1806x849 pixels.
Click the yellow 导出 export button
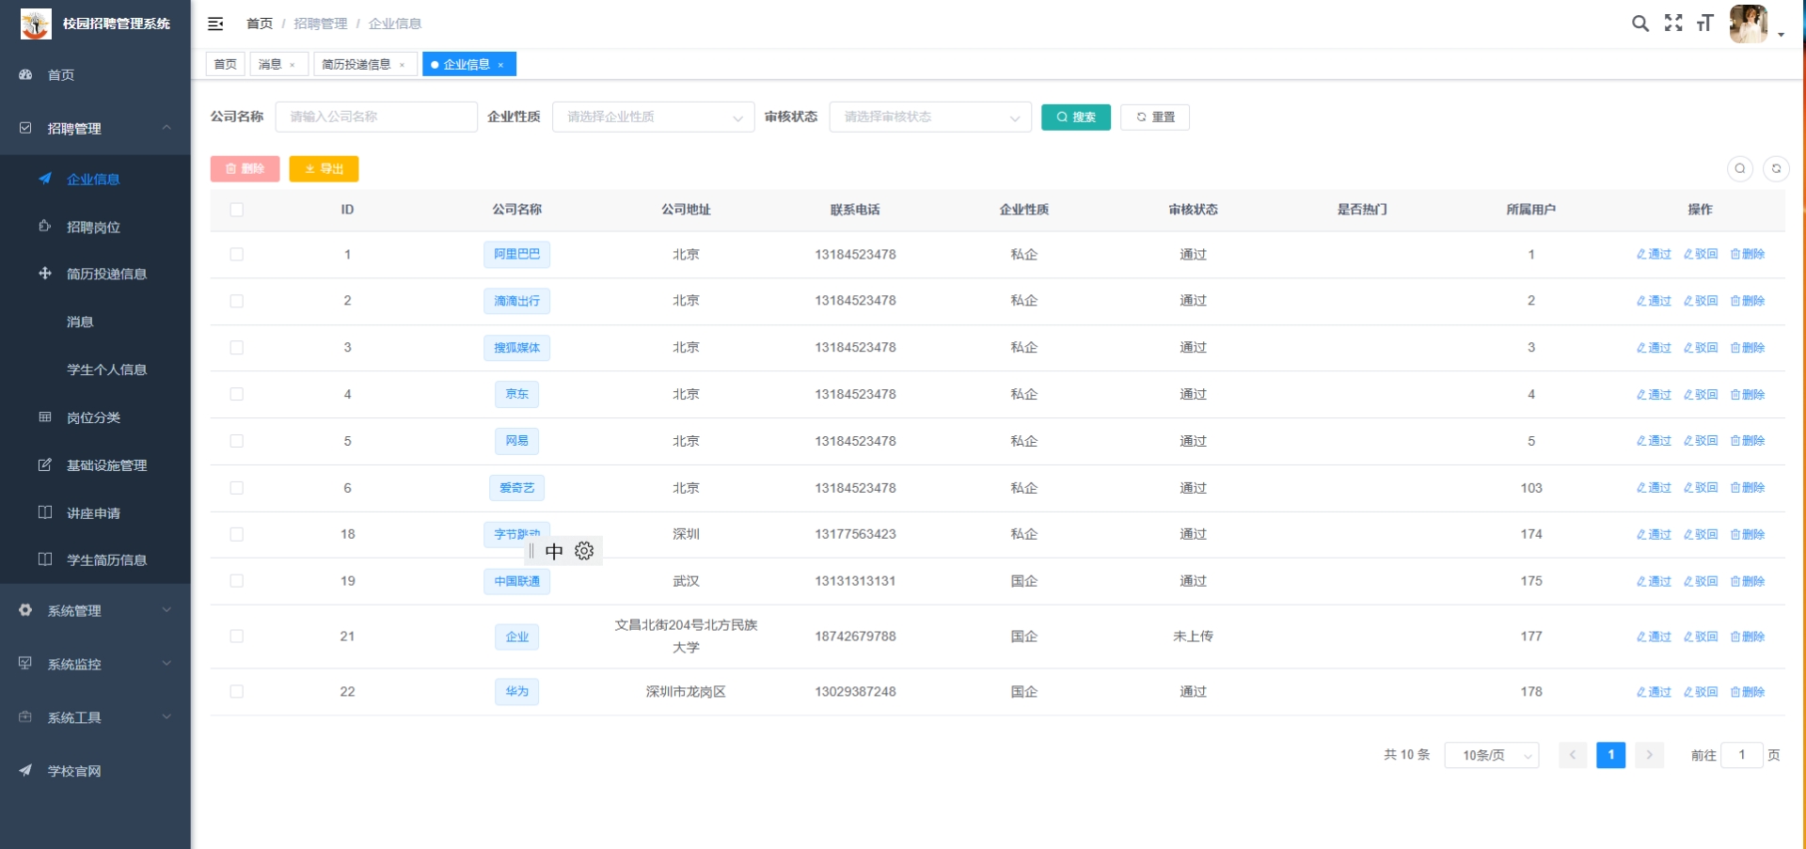324,169
